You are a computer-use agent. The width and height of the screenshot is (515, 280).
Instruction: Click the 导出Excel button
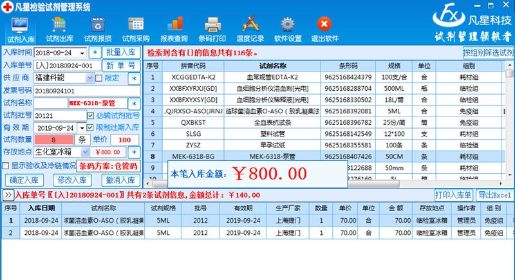(x=494, y=195)
